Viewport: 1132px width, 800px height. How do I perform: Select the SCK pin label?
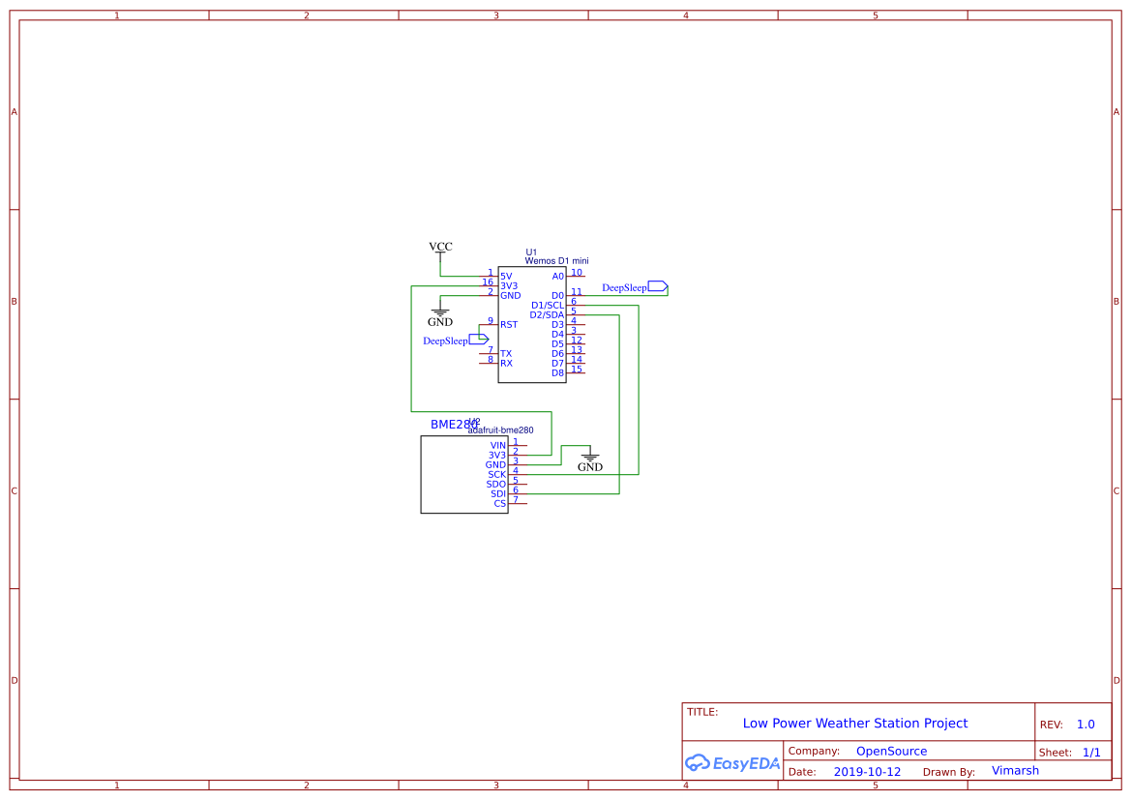(x=497, y=474)
